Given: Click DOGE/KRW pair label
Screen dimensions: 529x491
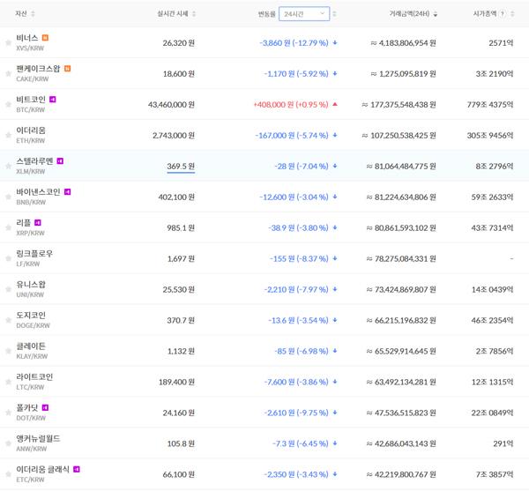Looking at the screenshot, I should point(34,325).
